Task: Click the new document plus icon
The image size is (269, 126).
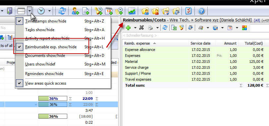Action: 85,11
